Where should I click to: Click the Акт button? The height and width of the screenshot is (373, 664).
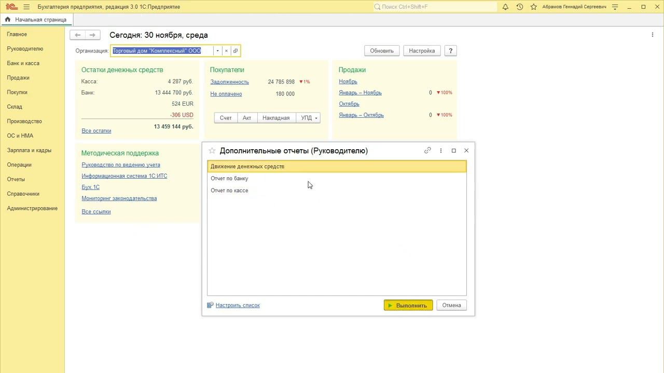(247, 118)
